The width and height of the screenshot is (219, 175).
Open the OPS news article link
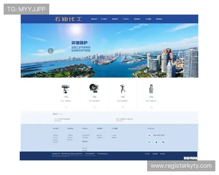[x=62, y=119]
